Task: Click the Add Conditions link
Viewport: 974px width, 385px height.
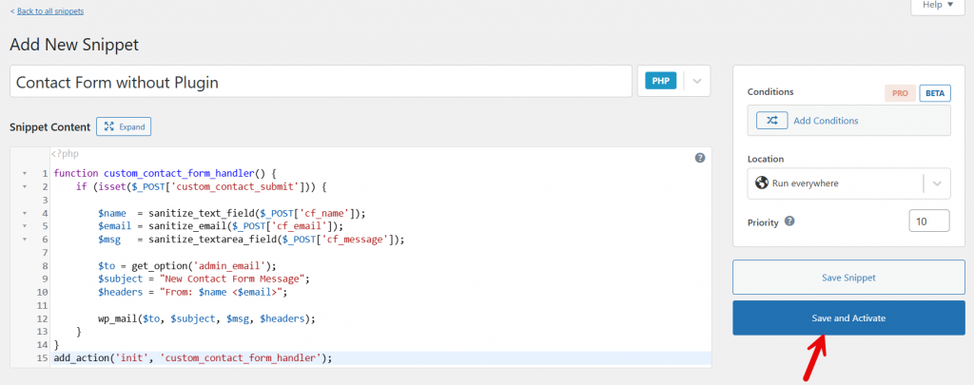Action: [826, 121]
